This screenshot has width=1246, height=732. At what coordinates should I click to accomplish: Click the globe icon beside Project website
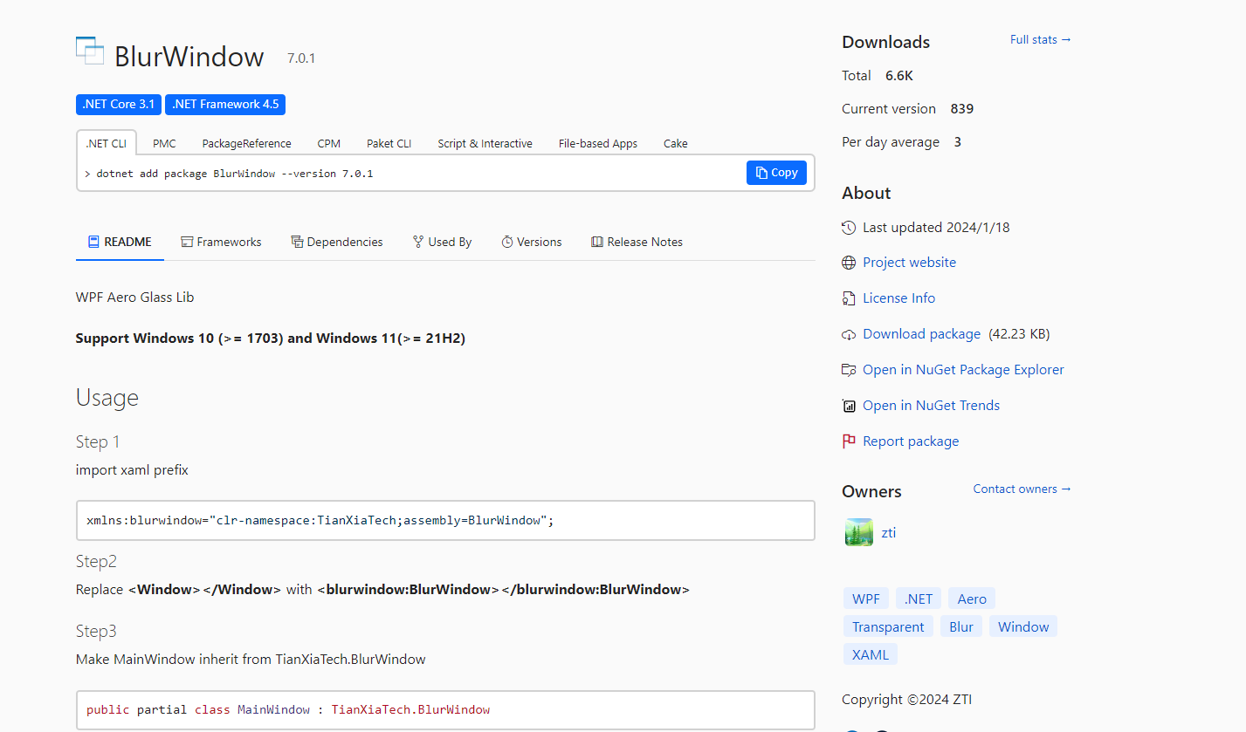pyautogui.click(x=849, y=263)
